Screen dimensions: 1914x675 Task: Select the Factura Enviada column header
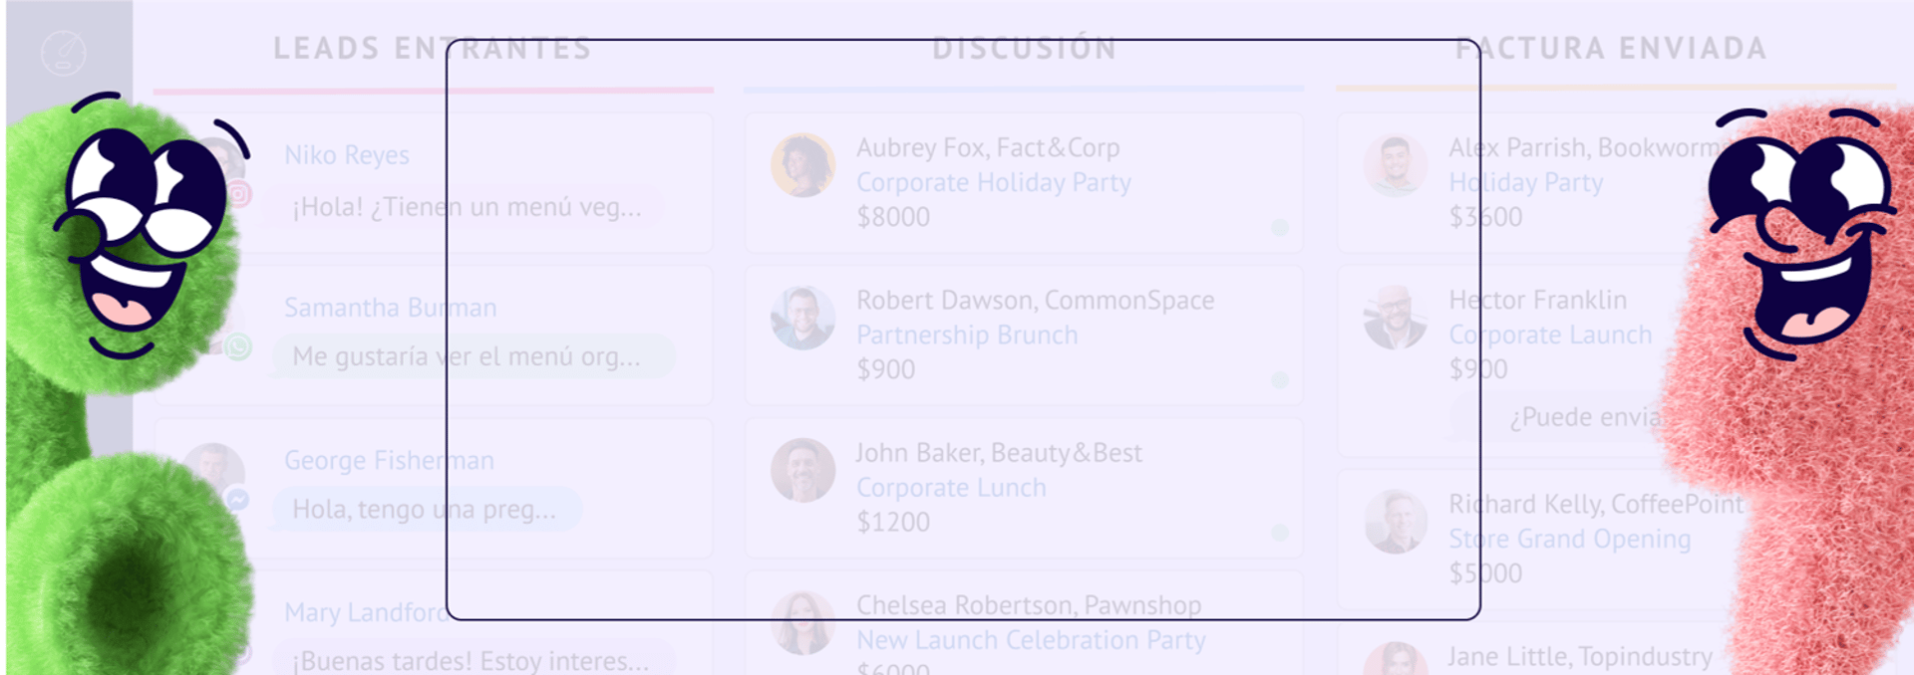coord(1611,48)
